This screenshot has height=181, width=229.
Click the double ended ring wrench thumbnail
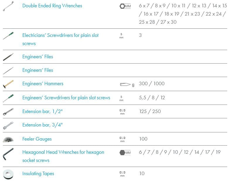8,6
